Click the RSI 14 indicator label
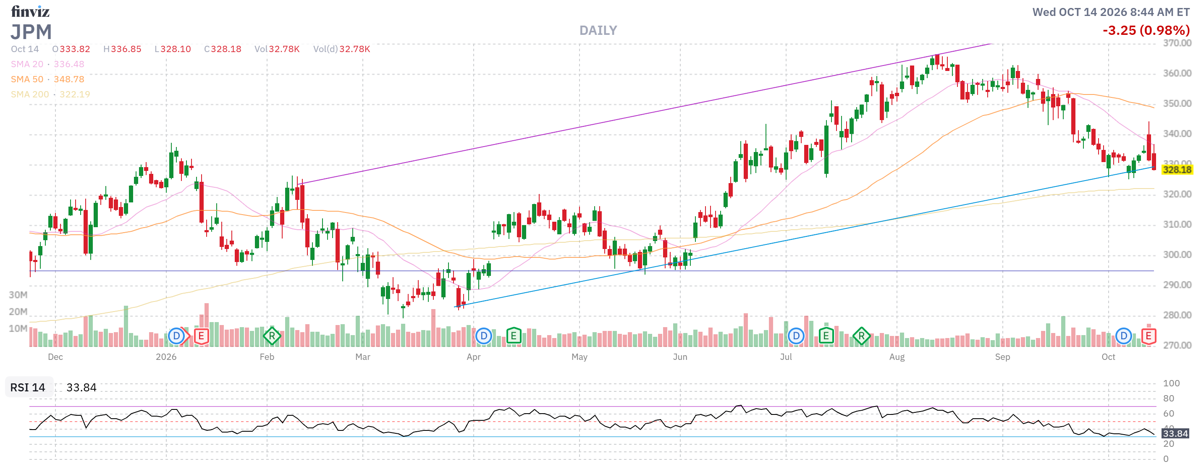1201x472 pixels. 28,387
